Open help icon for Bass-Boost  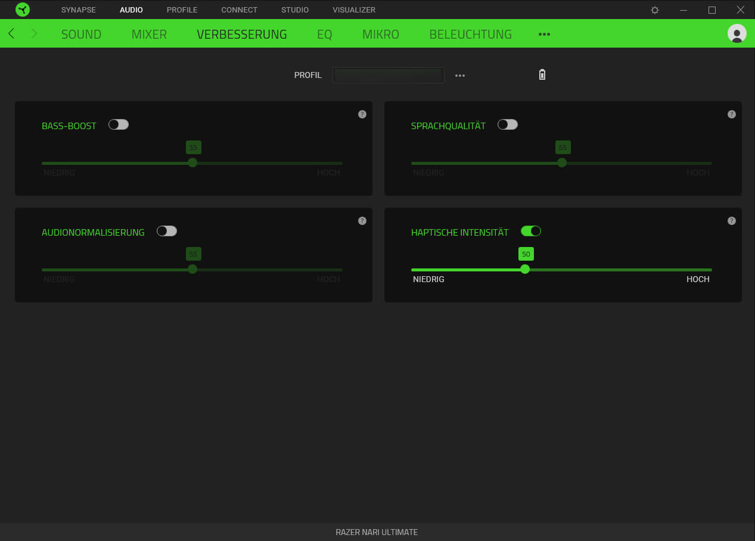(362, 114)
